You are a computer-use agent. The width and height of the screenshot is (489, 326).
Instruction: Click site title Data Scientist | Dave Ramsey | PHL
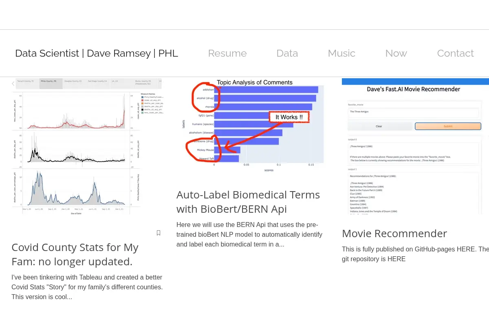pyautogui.click(x=97, y=53)
